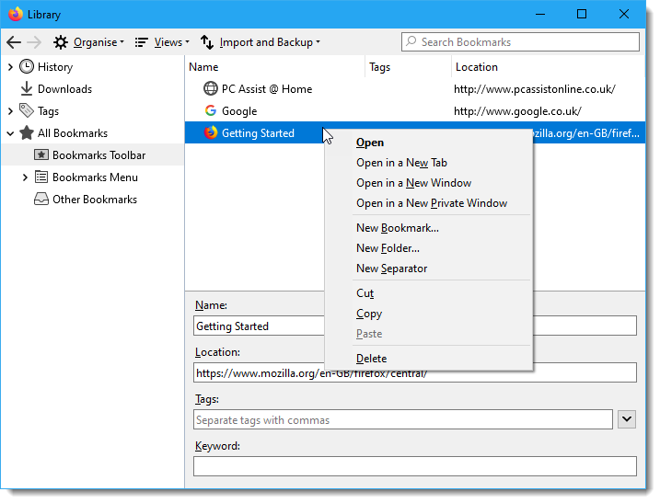Click the Firefox favicon of Getting Started
This screenshot has height=503, width=660.
(211, 132)
